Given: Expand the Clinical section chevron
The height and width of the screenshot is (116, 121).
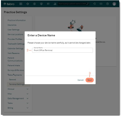Looking at the screenshot, I should coord(27,89).
